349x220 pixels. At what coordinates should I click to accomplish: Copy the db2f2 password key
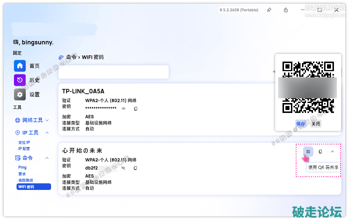click(x=135, y=168)
